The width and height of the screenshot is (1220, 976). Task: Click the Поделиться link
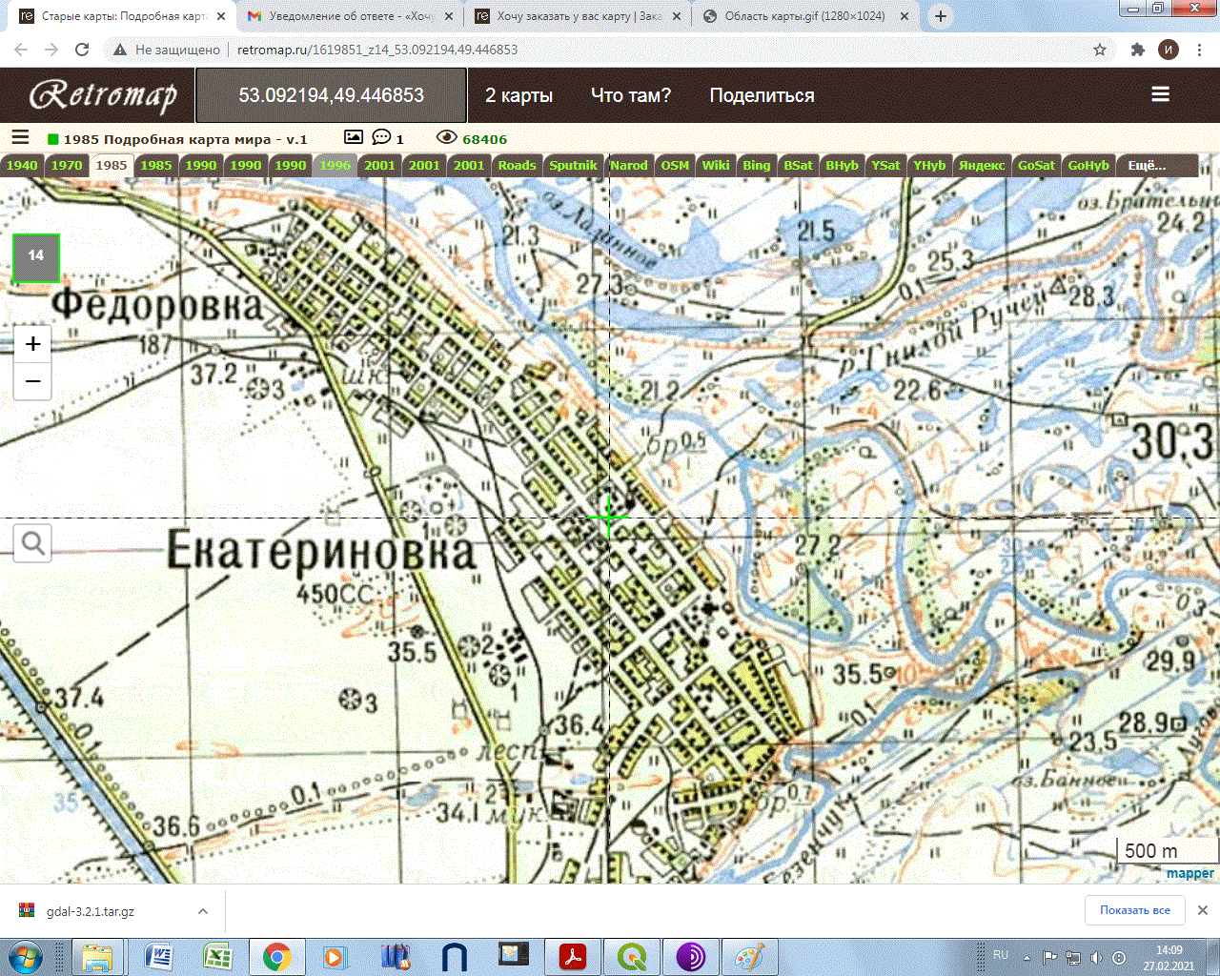pos(762,95)
